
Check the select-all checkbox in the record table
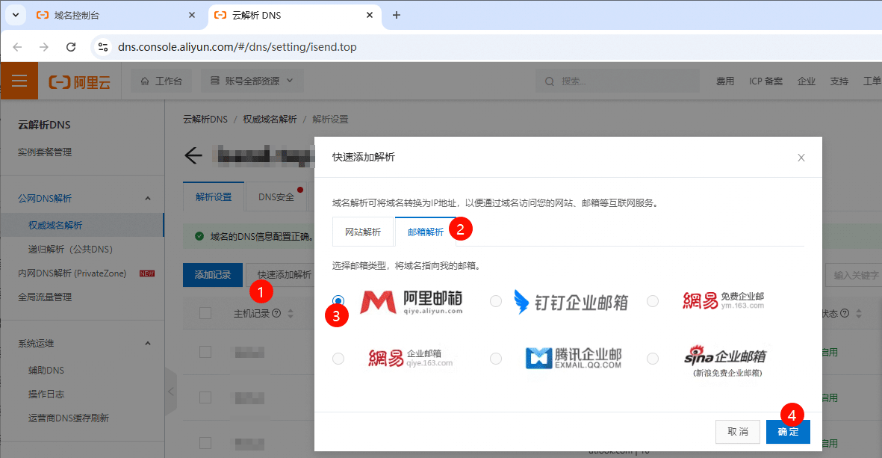click(x=205, y=312)
